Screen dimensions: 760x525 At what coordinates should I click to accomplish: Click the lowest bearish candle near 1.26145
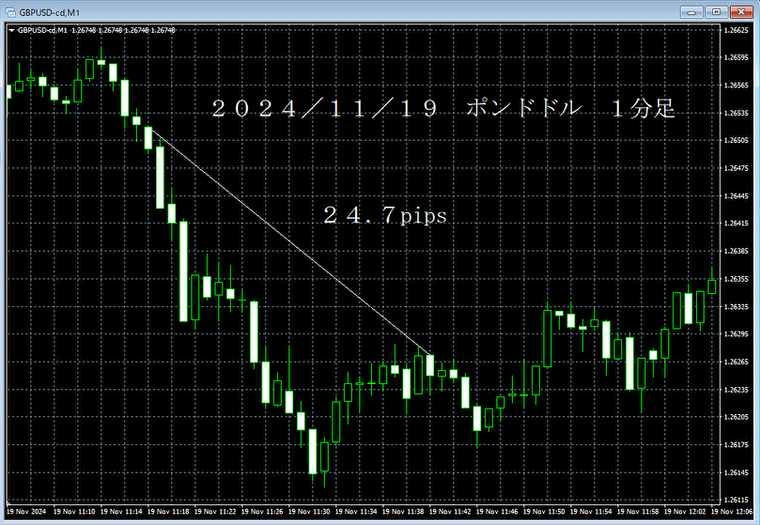pos(313,452)
